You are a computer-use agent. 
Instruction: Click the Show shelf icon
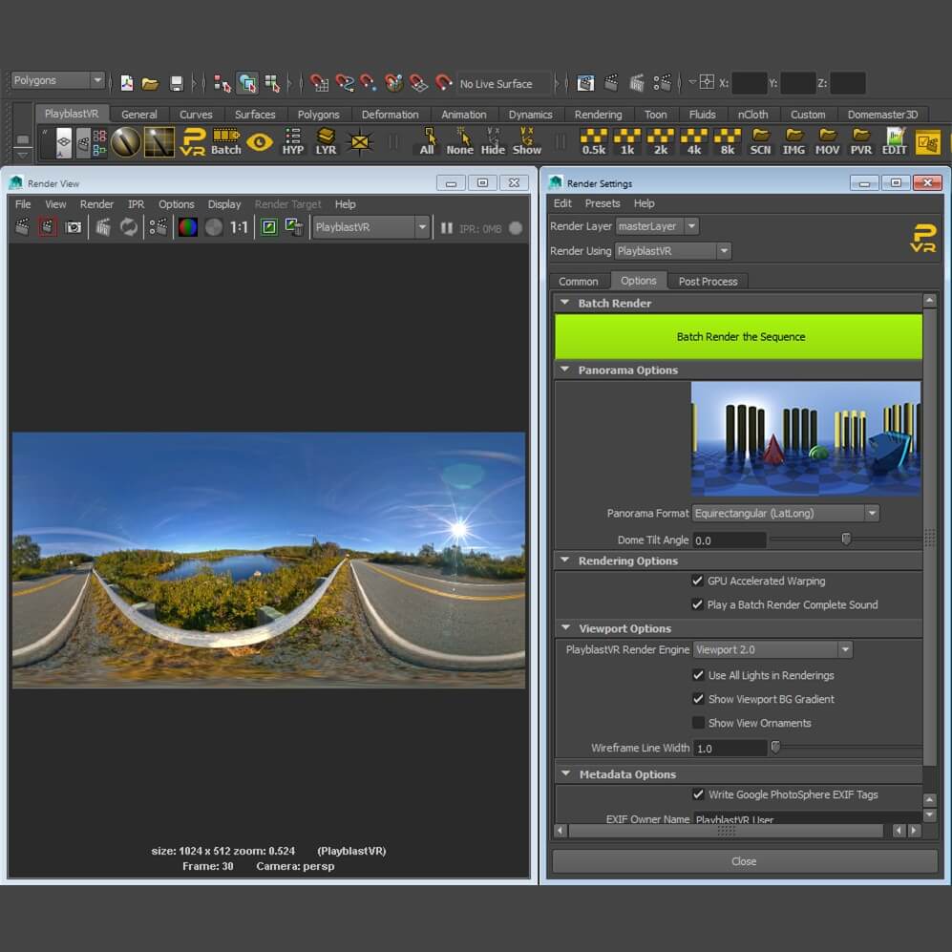coord(526,142)
